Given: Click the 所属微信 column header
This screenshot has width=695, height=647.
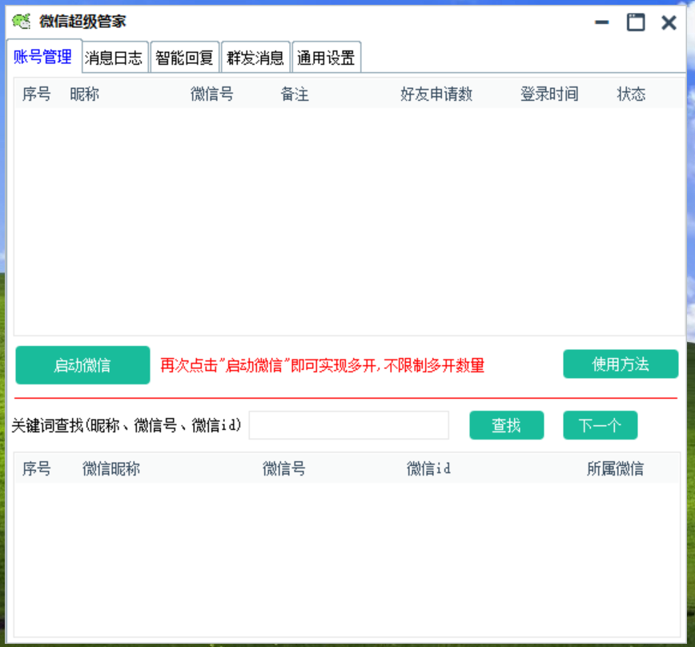Looking at the screenshot, I should tap(615, 469).
